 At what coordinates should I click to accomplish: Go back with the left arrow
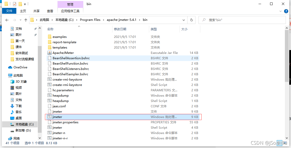pos(7,20)
